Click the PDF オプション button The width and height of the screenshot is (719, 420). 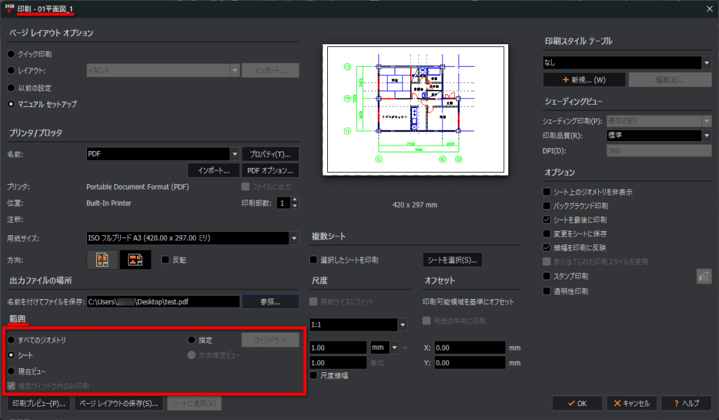270,171
